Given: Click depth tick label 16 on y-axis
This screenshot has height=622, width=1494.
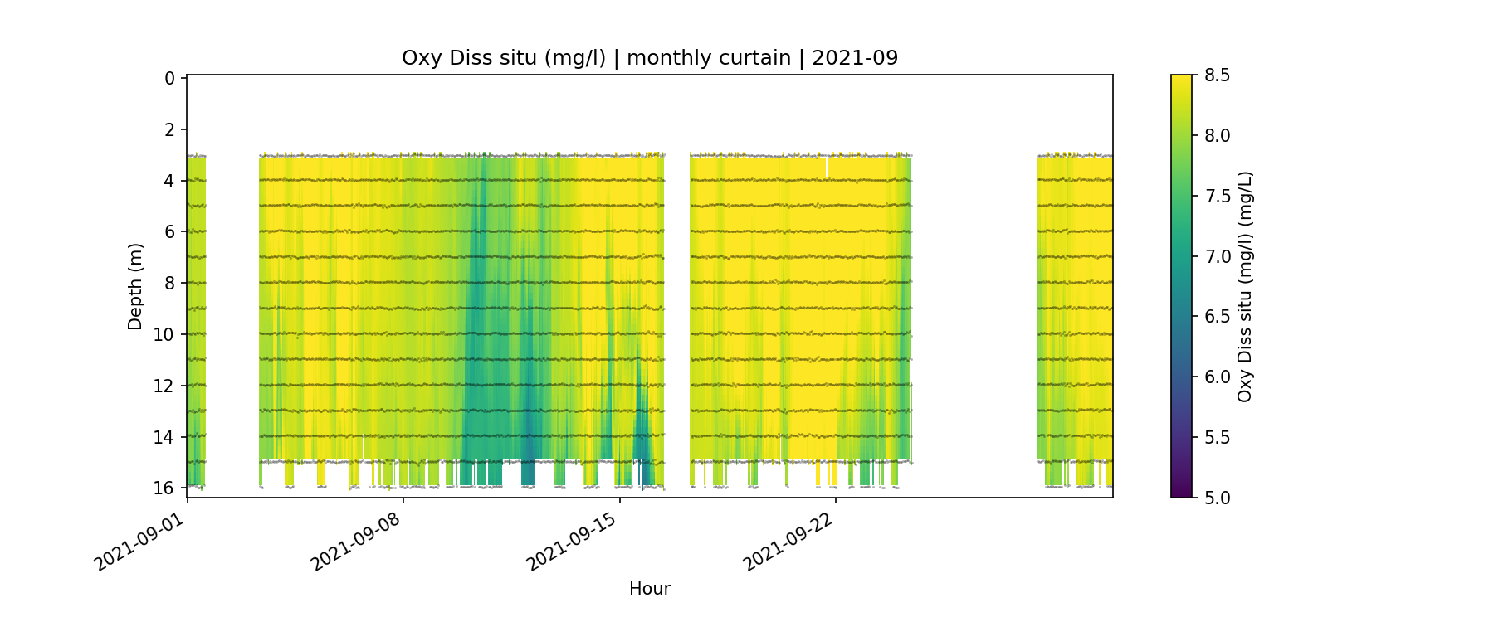Looking at the screenshot, I should 164,488.
